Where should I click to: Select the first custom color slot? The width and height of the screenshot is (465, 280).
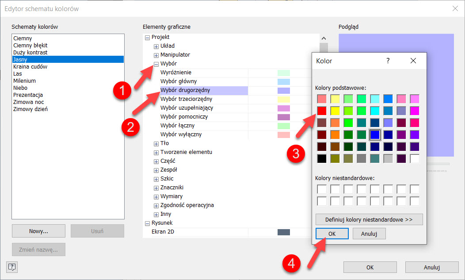pyautogui.click(x=322, y=189)
